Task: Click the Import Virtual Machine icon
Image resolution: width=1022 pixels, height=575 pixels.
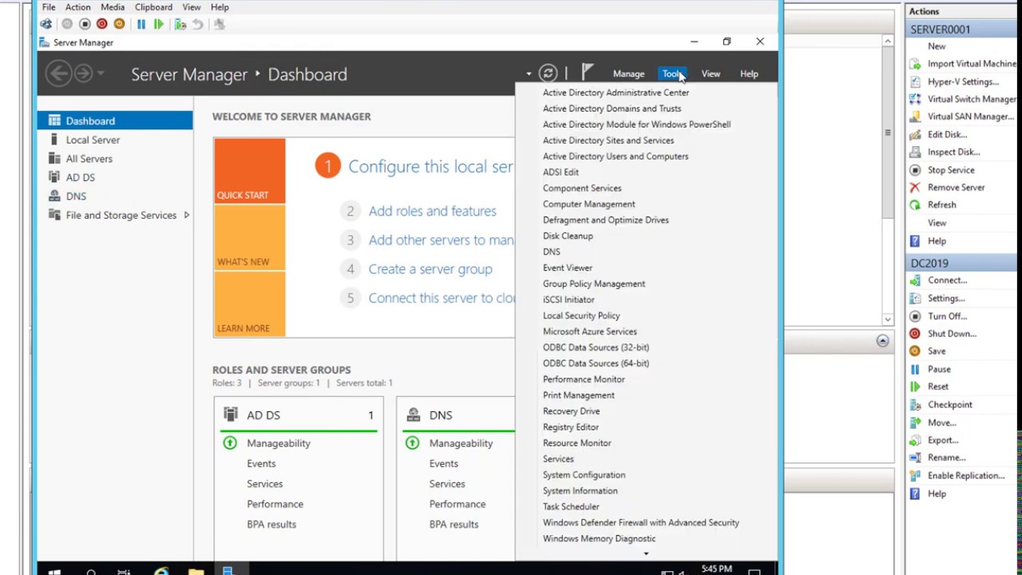Action: (915, 64)
